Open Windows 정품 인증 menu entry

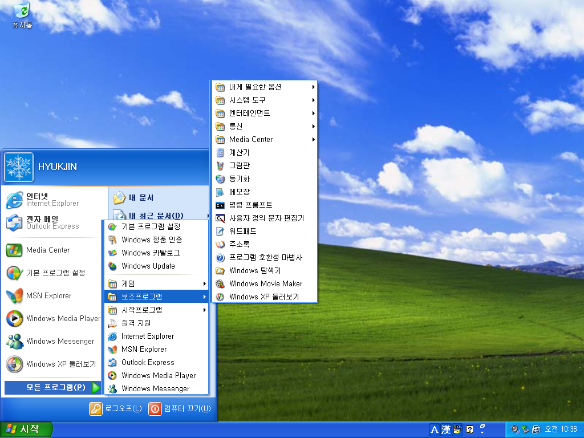click(156, 240)
